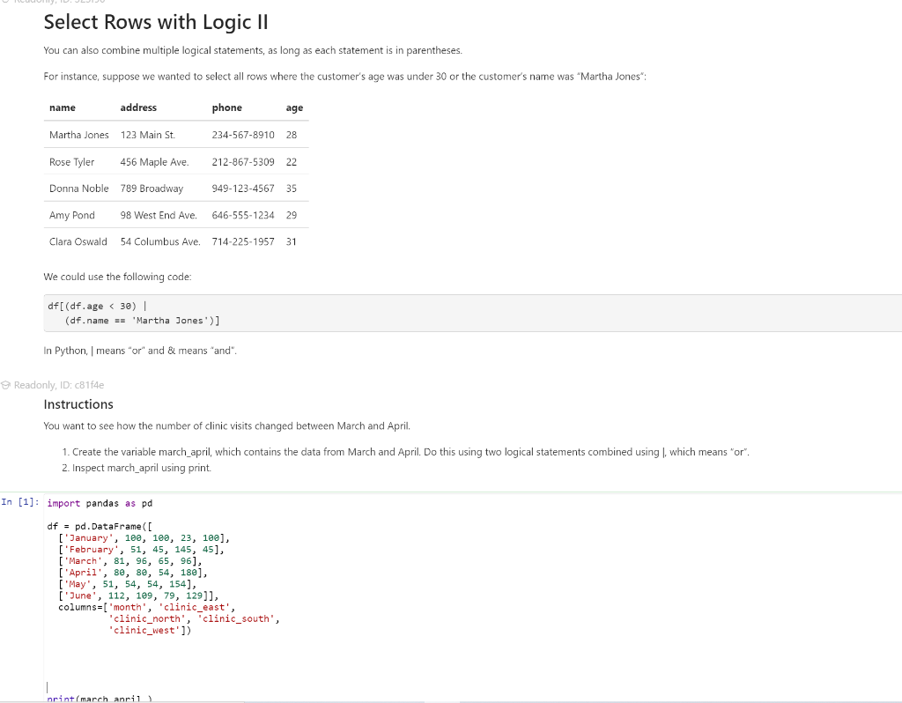Viewport: 902px width, 703px height.
Task: Click the 'Readonly, ID: c81f4e' label
Action: [59, 385]
